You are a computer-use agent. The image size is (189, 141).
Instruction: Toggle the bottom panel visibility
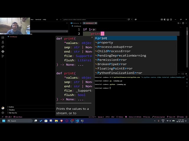tap(168, 19)
